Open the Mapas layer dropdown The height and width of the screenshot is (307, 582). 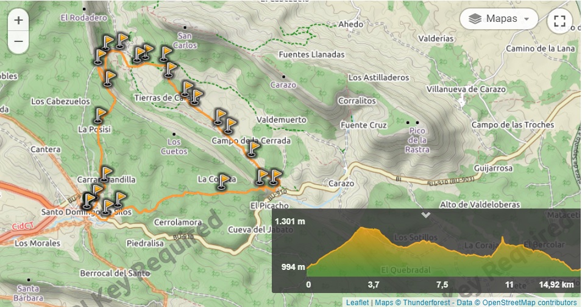(499, 19)
